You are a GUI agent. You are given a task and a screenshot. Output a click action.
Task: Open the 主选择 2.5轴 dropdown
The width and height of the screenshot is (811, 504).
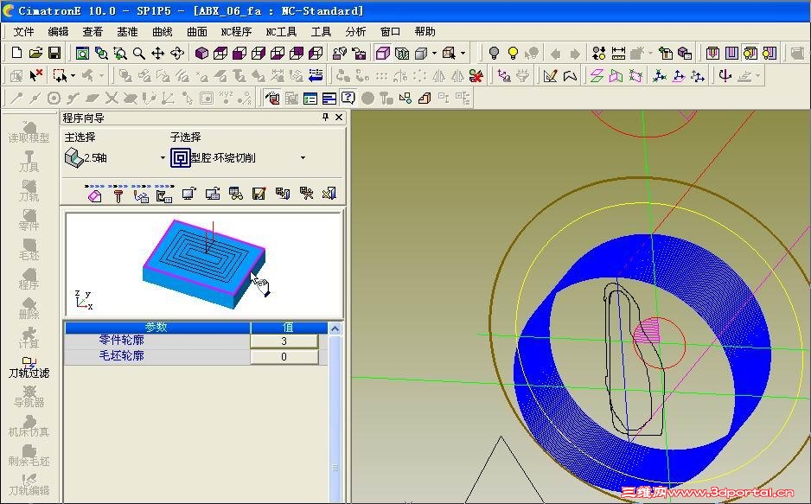163,157
